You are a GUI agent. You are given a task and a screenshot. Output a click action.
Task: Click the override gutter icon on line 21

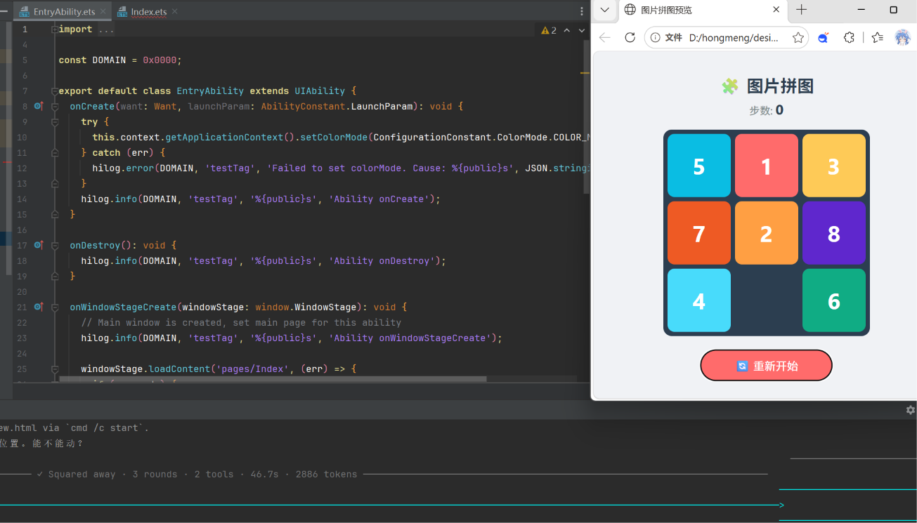[x=39, y=307]
